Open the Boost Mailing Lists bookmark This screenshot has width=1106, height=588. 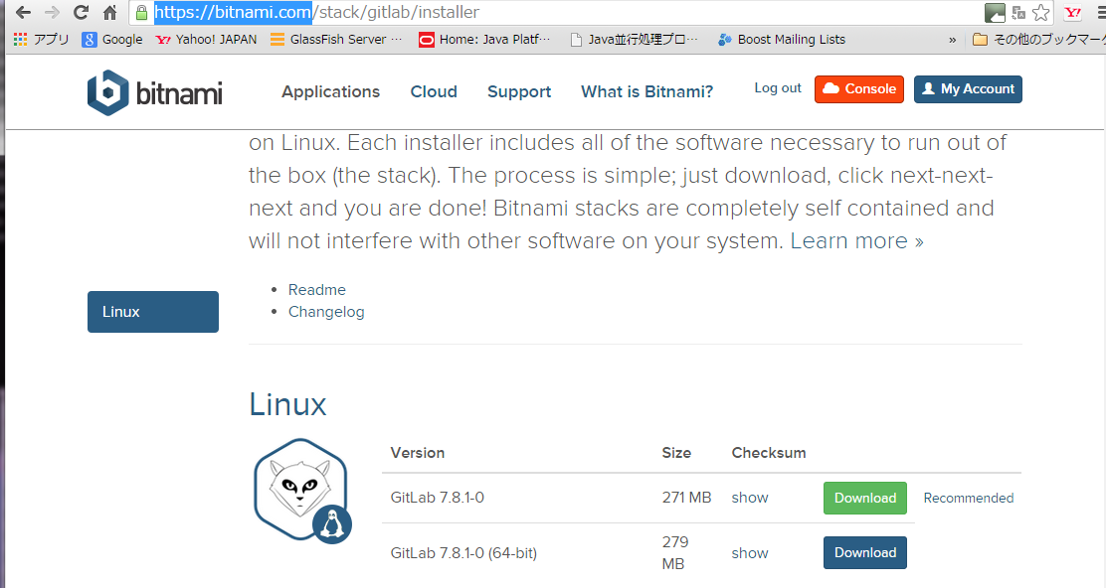pos(782,40)
